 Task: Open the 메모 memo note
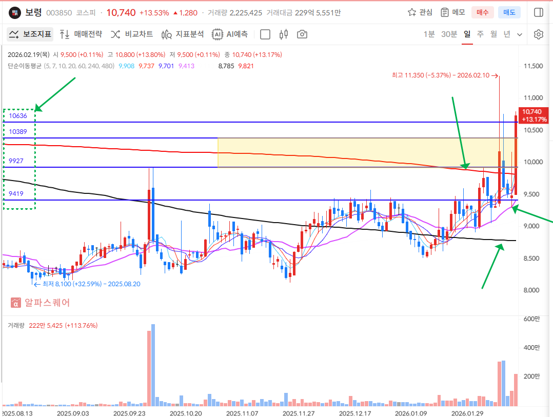point(453,12)
